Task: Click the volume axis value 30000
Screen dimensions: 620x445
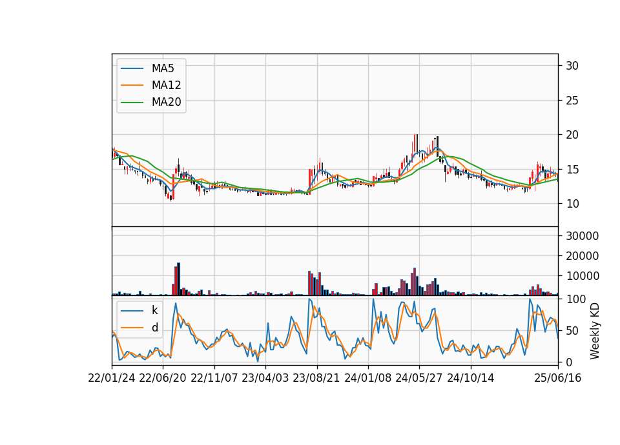Action: [x=583, y=236]
